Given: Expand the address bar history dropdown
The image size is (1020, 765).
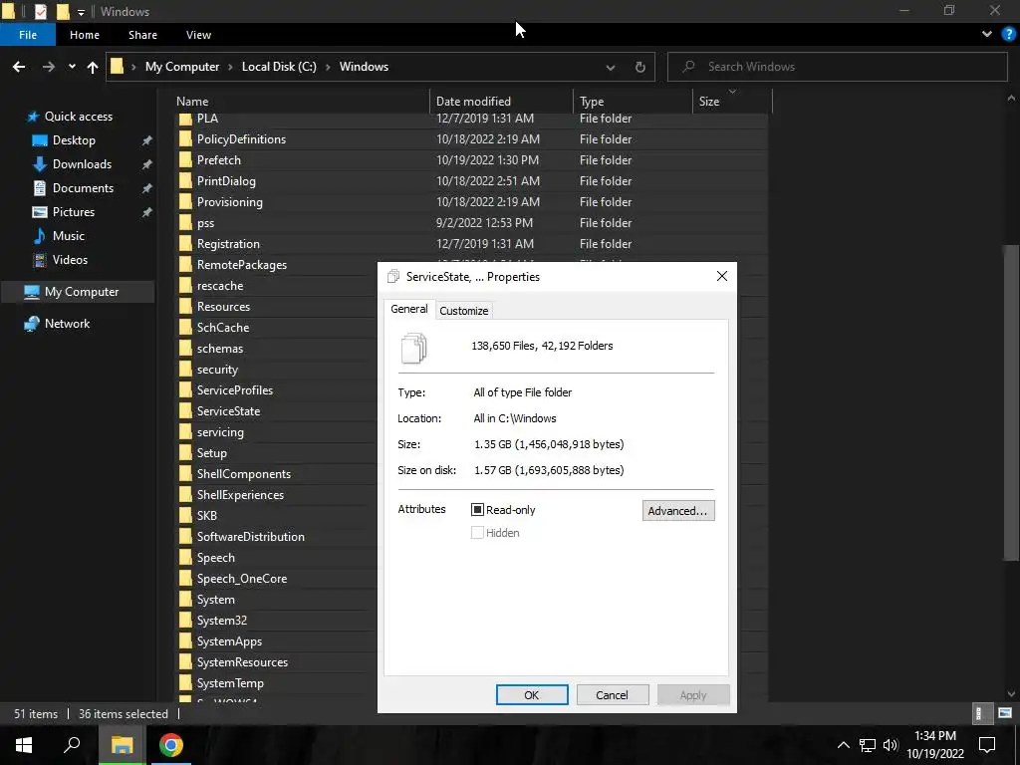Looking at the screenshot, I should (611, 67).
